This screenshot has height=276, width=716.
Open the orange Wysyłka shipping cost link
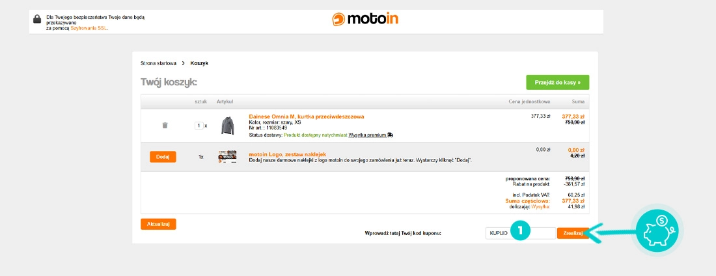541,206
